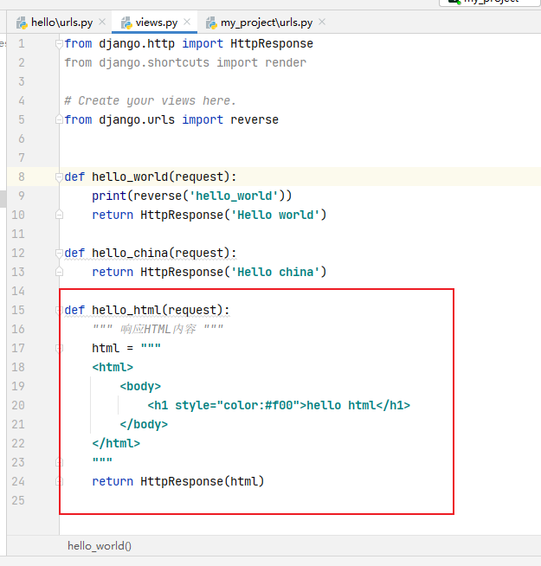Click the hello_world() breadcrumb at bottom
Image resolution: width=541 pixels, height=566 pixels.
100,546
